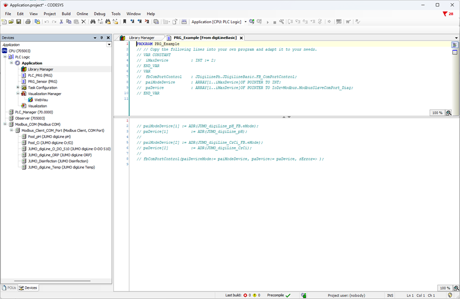Collapse the Modbus_COM tree node
The image size is (460, 299).
[x=5, y=124]
